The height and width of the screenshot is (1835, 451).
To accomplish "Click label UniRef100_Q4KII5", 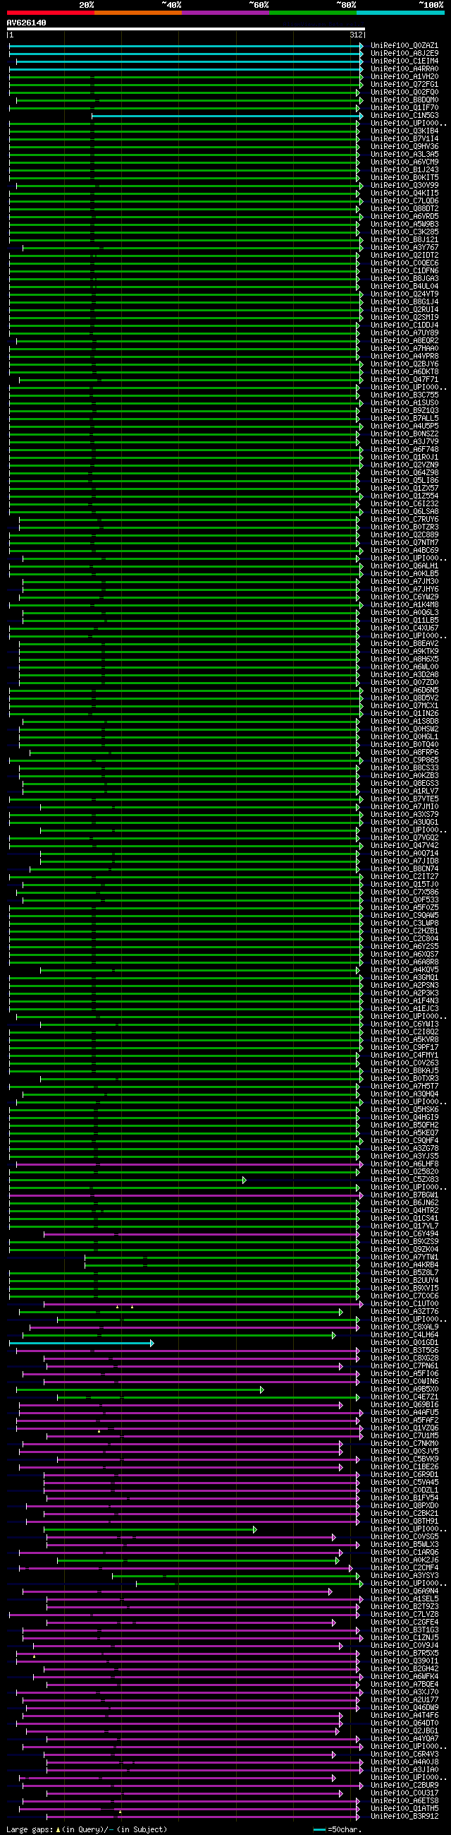I will [404, 193].
